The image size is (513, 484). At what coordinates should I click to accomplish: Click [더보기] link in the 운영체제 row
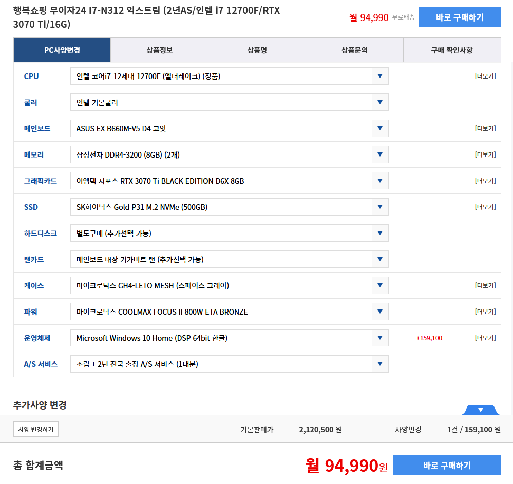pyautogui.click(x=485, y=338)
